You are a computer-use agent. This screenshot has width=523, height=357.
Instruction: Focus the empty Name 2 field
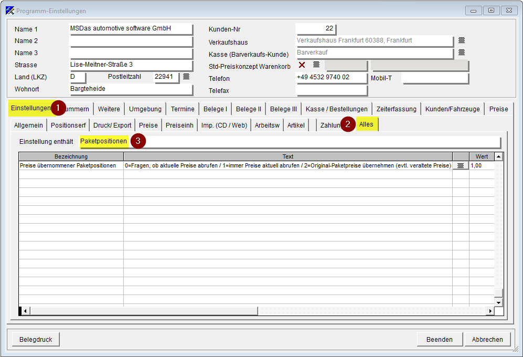tap(131, 41)
